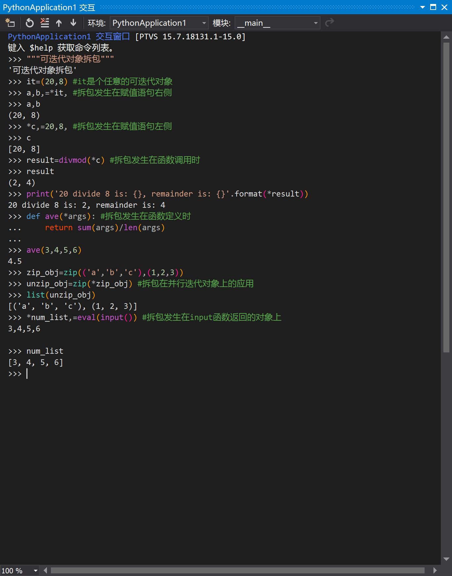Image resolution: width=452 pixels, height=576 pixels.
Task: Click the '20 divide 8 is: 2' output line
Action: [x=87, y=205]
